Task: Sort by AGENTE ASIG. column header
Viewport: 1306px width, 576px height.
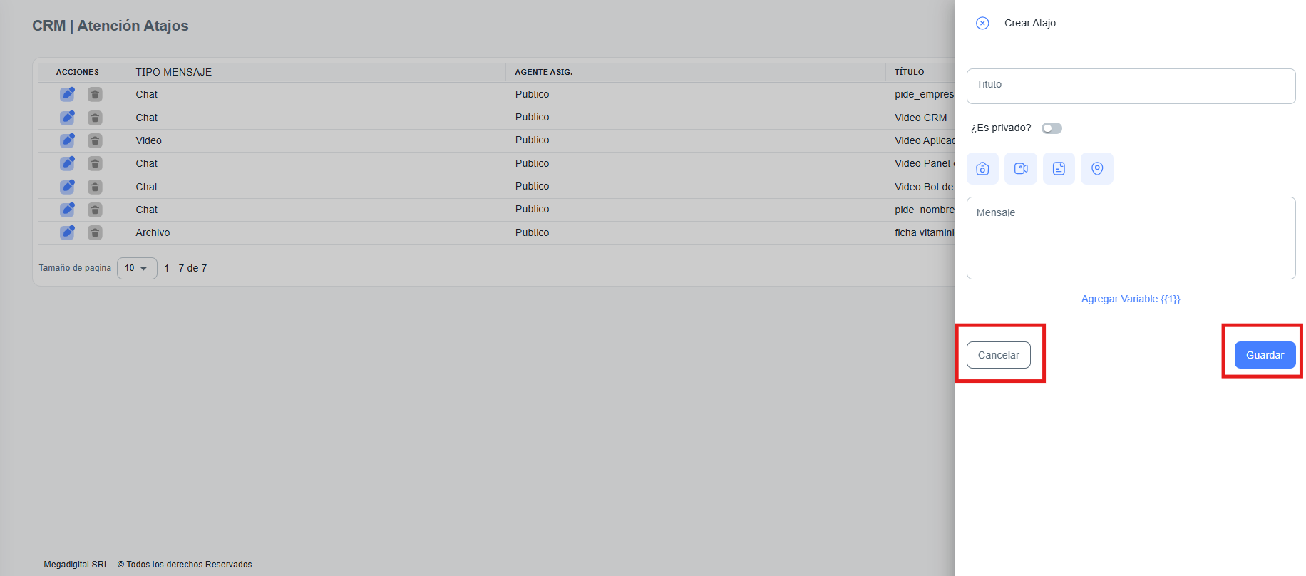Action: click(x=544, y=72)
